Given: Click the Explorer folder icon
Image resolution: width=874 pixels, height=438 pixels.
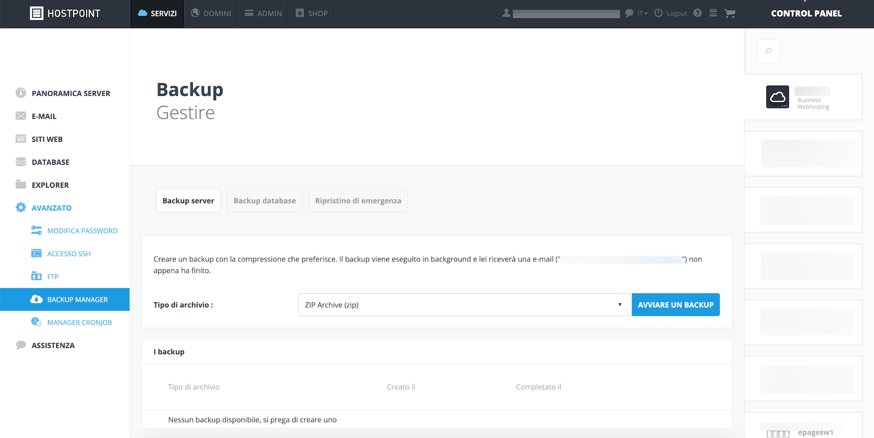Looking at the screenshot, I should [21, 184].
